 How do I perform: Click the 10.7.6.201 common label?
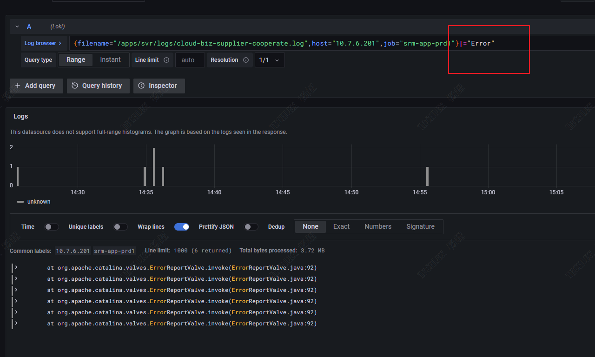73,251
